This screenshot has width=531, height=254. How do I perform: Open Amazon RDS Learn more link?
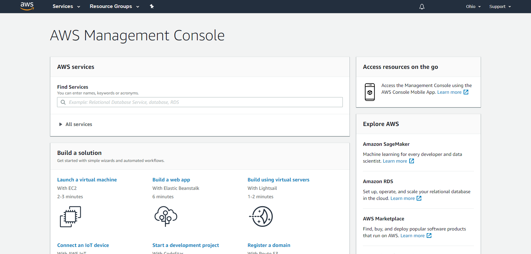pos(403,198)
